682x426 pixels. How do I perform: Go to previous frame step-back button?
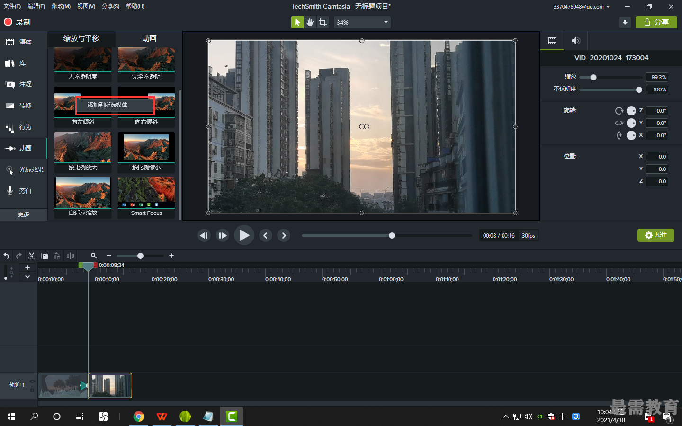coord(204,235)
